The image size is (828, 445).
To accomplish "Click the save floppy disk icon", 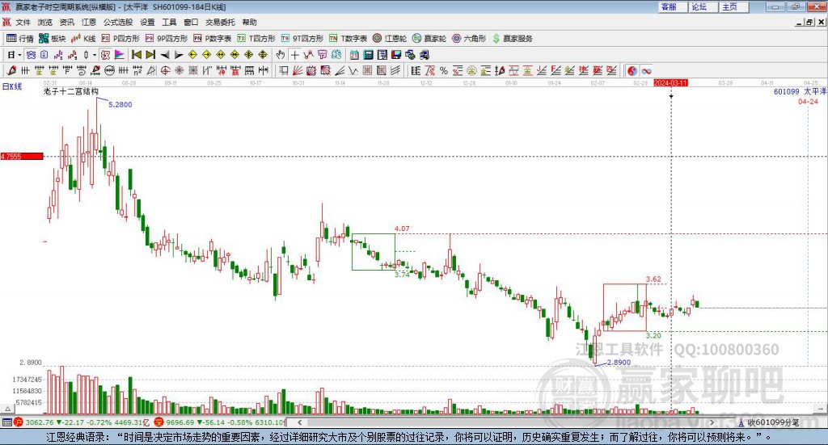I will point(396,55).
